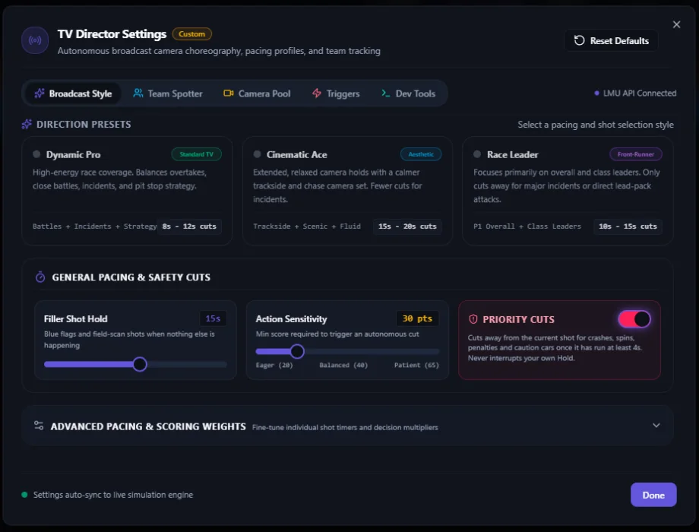
Task: Click the TV Director broadcast signal icon
Action: coord(35,40)
